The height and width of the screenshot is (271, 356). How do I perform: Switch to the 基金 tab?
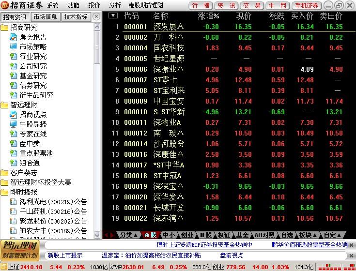pos(242,235)
